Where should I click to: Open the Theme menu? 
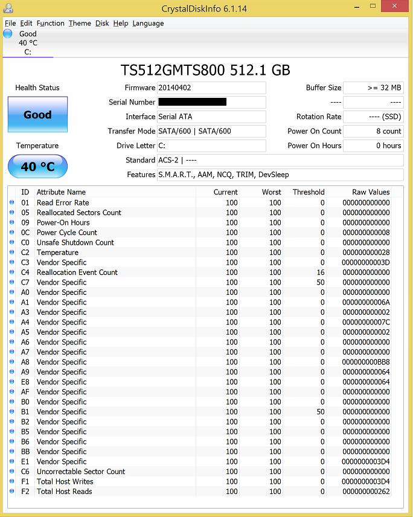tap(80, 24)
